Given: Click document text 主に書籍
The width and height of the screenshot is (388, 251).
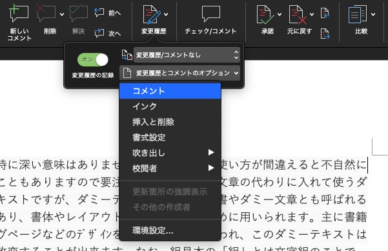Looking at the screenshot, I should 344,217.
